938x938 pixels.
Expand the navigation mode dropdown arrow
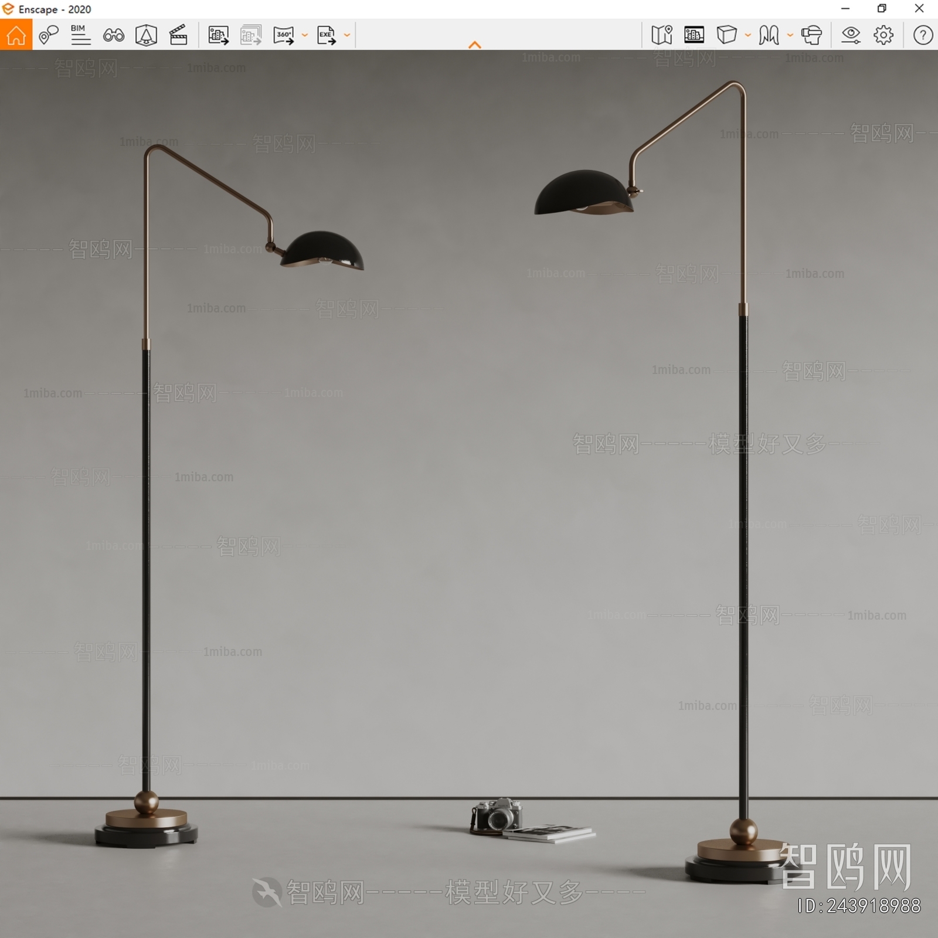tap(790, 35)
